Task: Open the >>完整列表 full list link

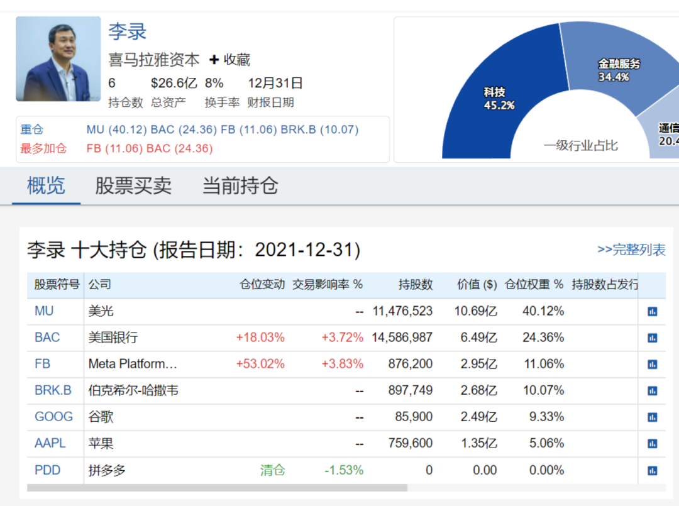Action: pos(631,250)
